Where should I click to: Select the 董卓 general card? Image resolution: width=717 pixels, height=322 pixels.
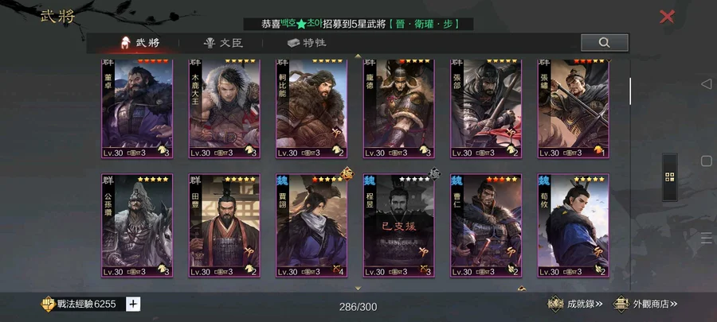tap(137, 109)
